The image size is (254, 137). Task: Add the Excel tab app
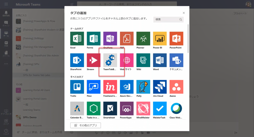(x=77, y=39)
